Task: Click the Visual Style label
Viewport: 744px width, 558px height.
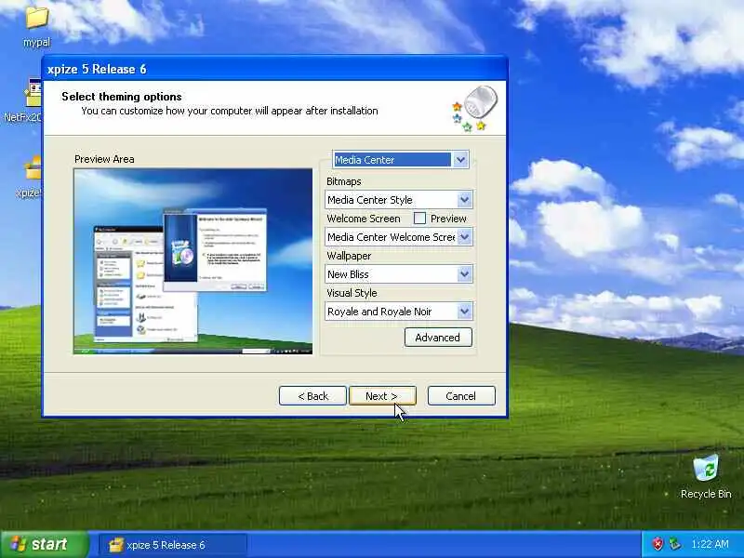Action: [x=352, y=293]
